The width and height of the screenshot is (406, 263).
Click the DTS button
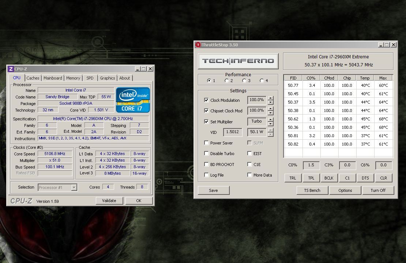coord(365,178)
